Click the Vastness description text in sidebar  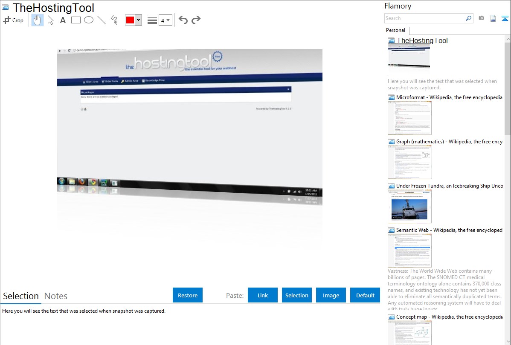coord(444,290)
